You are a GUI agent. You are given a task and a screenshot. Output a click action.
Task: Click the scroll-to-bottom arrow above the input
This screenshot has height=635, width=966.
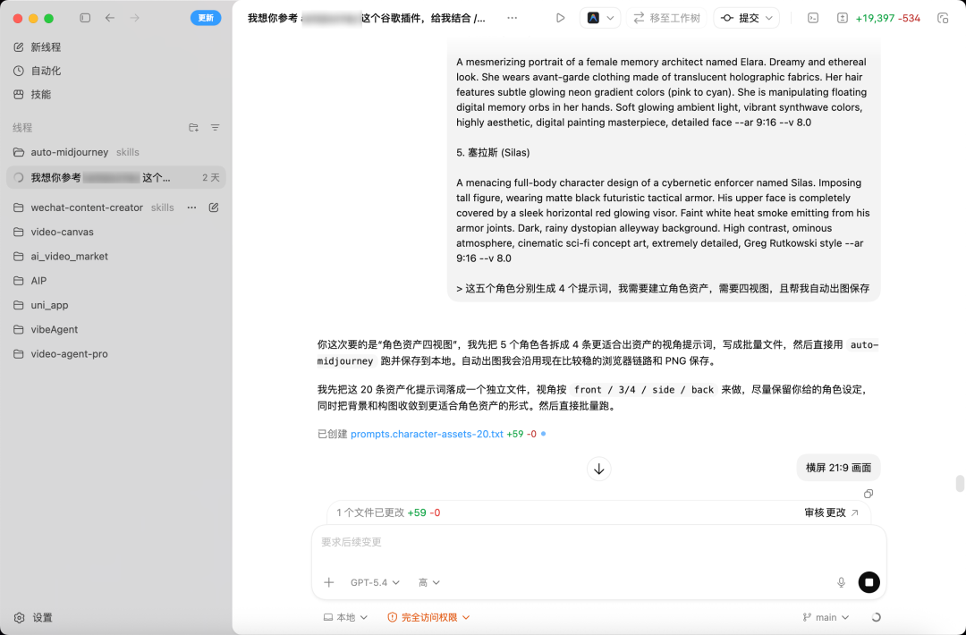pos(598,469)
